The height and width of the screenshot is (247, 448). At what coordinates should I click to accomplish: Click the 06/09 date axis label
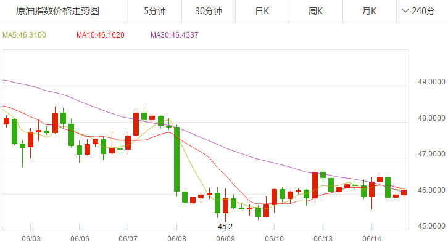point(225,239)
